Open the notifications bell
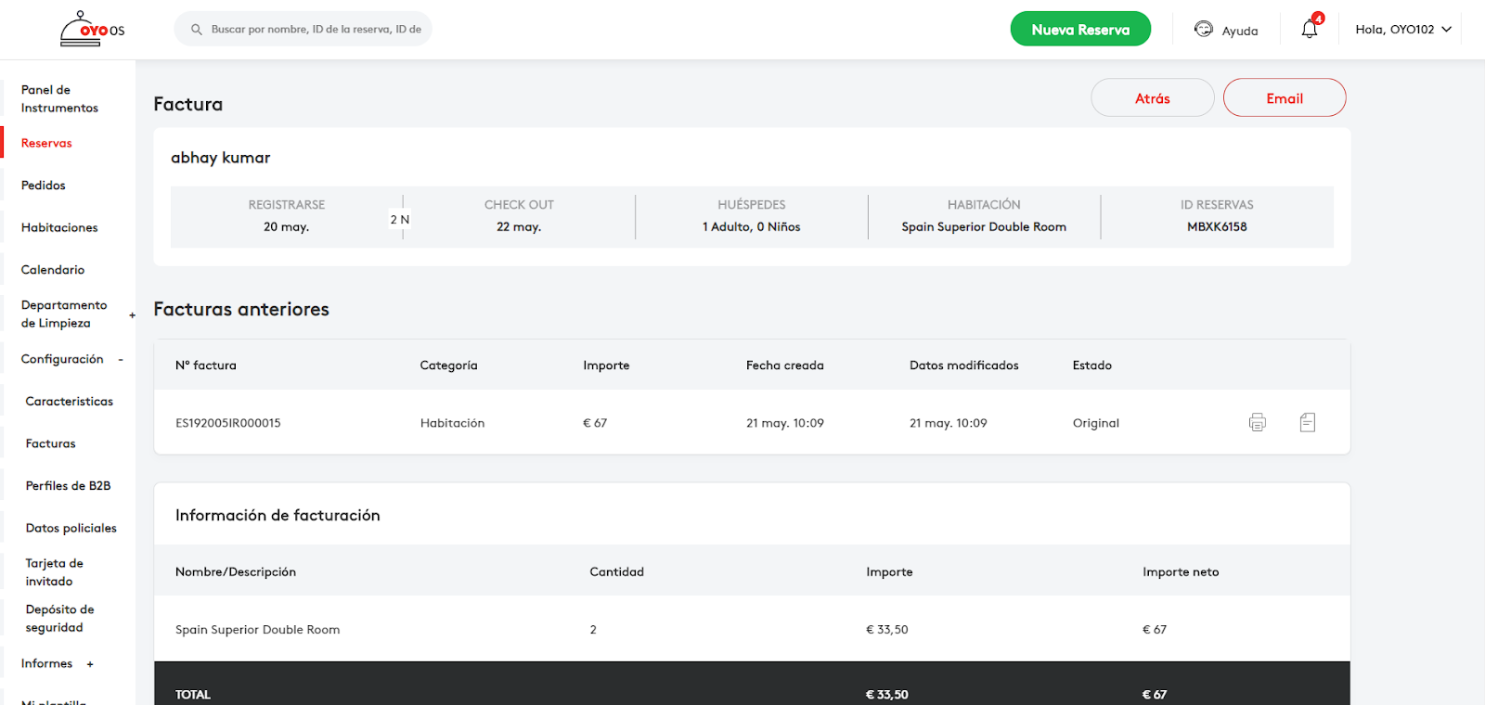 tap(1310, 29)
